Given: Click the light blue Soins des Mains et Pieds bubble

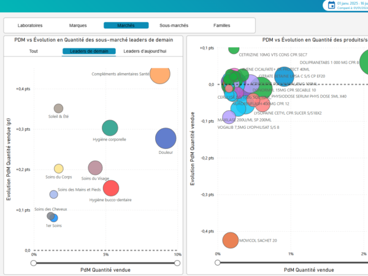Looking at the screenshot, I should (54, 194).
